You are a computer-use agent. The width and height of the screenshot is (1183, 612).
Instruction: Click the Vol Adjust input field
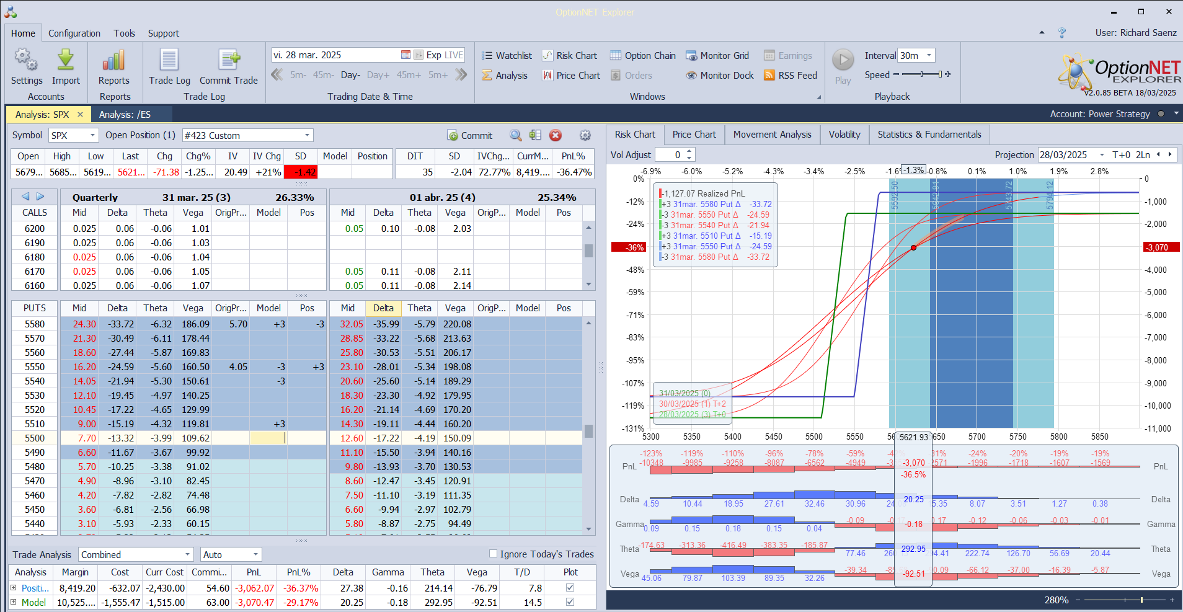[670, 155]
